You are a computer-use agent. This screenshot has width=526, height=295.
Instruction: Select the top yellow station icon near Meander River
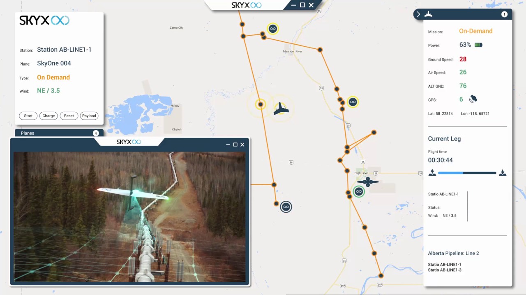click(272, 29)
